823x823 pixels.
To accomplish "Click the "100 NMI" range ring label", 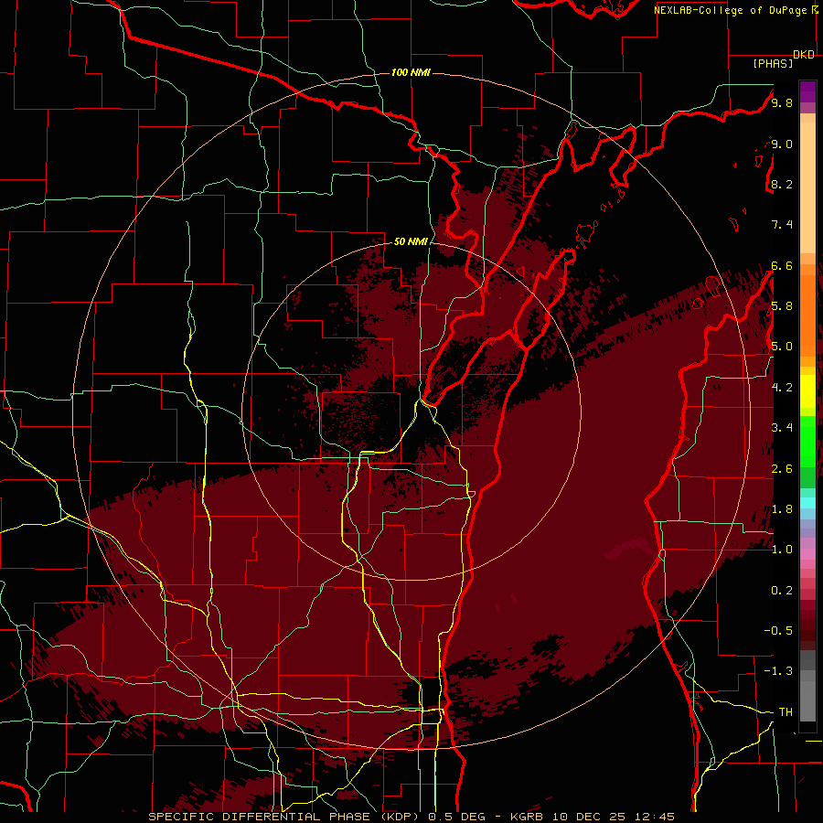I will click(x=411, y=72).
